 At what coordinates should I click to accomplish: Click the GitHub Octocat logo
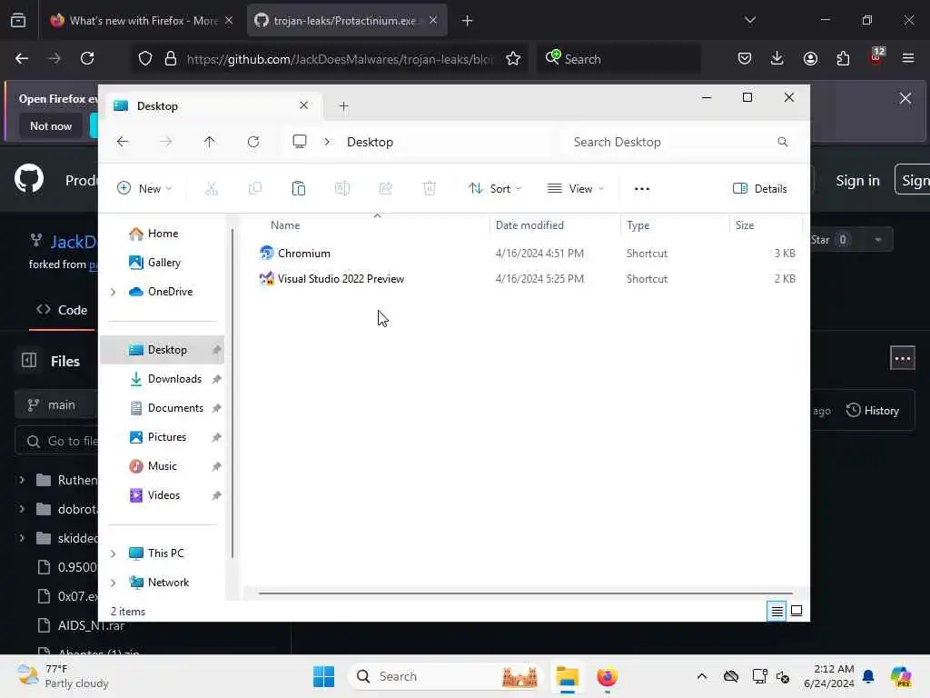click(29, 178)
